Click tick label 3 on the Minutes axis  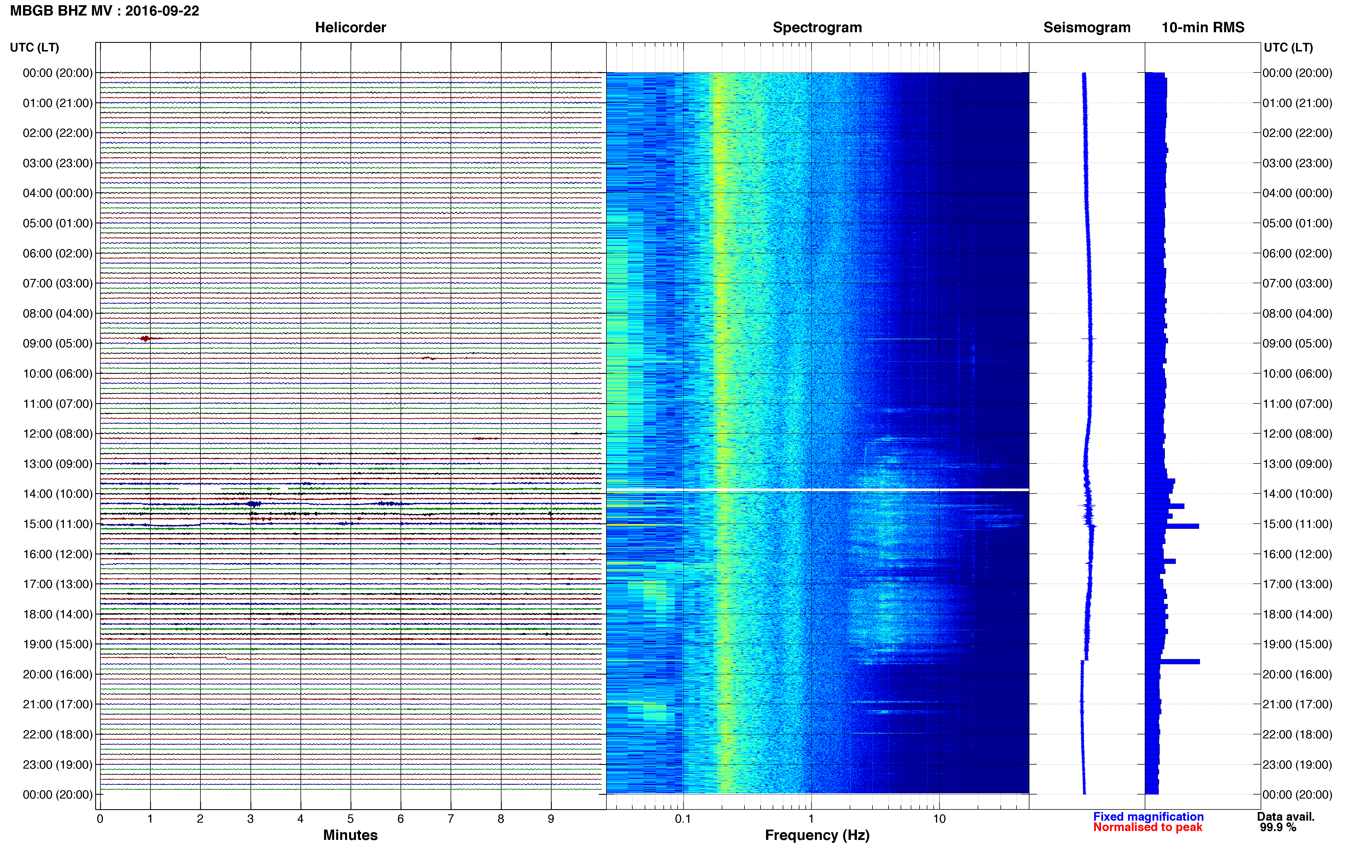(250, 819)
